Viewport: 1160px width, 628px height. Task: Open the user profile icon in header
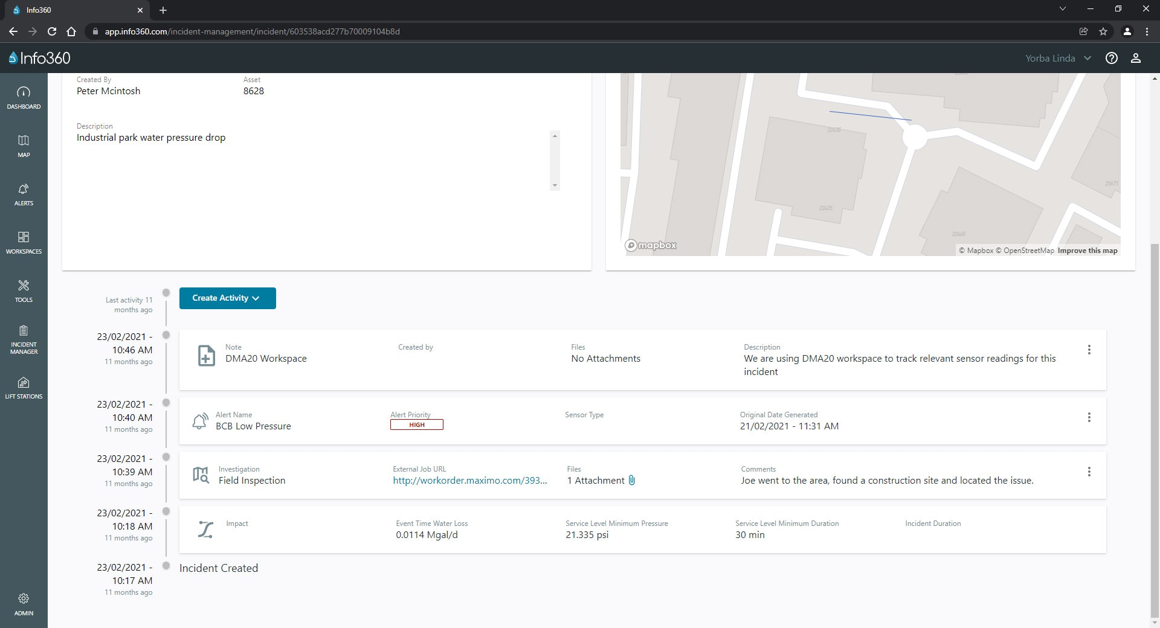1135,58
